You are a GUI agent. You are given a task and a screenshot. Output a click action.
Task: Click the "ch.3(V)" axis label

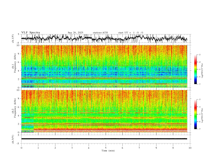pyautogui.click(x=13, y=139)
